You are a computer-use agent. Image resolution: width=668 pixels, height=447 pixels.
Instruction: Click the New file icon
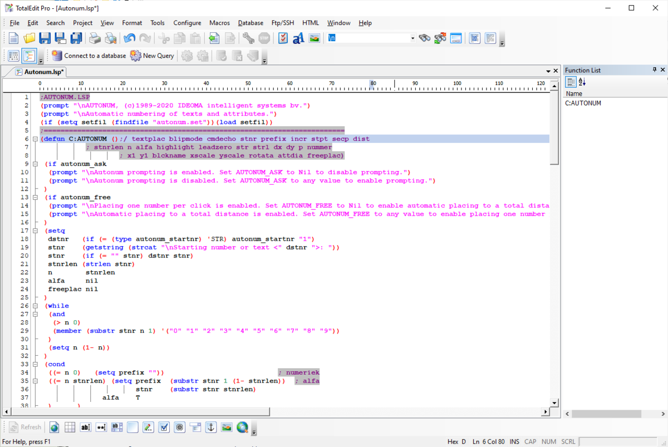pos(13,38)
